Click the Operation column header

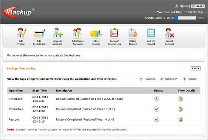click(x=16, y=91)
